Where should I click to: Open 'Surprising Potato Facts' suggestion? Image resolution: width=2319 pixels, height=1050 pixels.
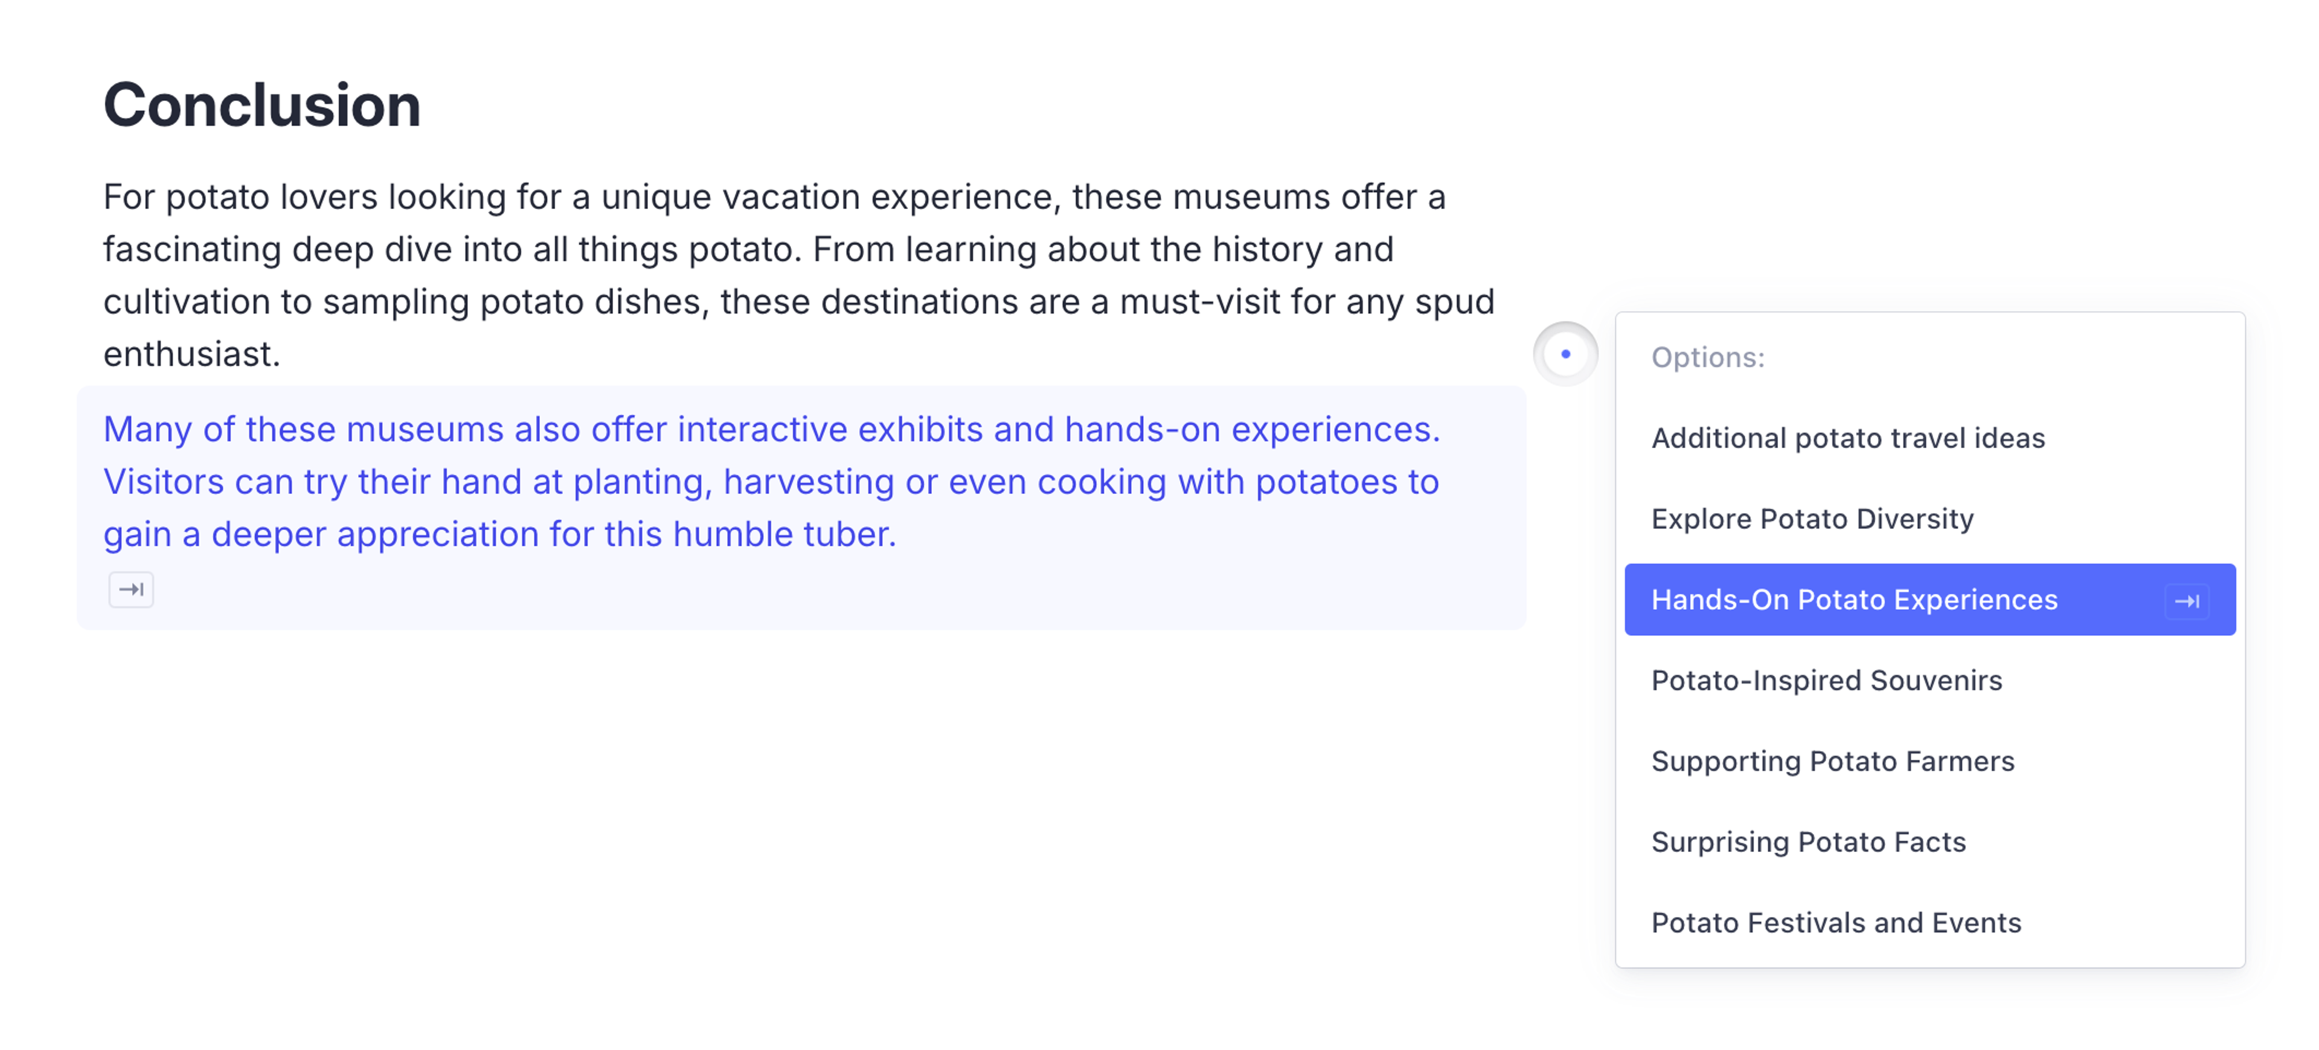[1807, 842]
